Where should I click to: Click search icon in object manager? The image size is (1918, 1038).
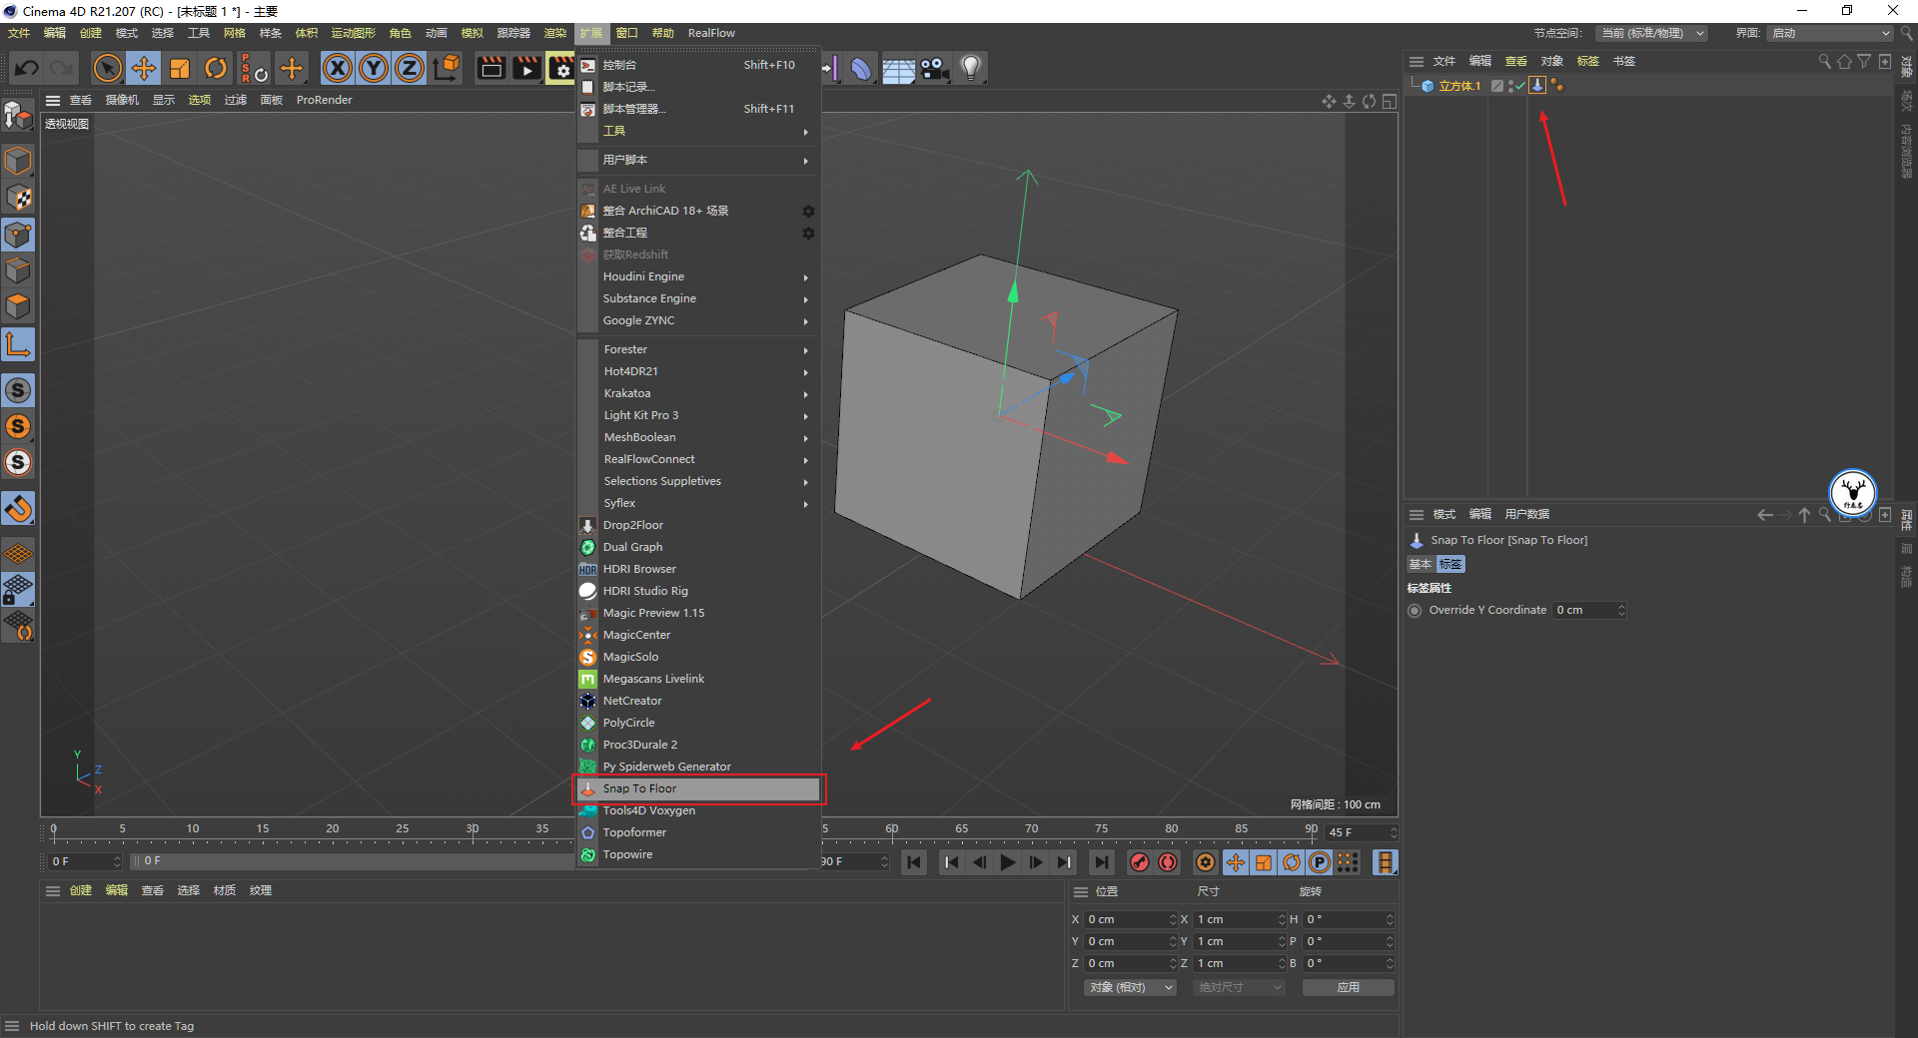tap(1824, 62)
